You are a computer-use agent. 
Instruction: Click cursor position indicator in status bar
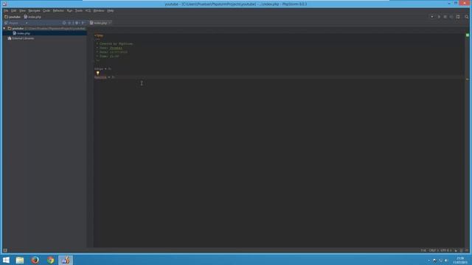point(423,250)
